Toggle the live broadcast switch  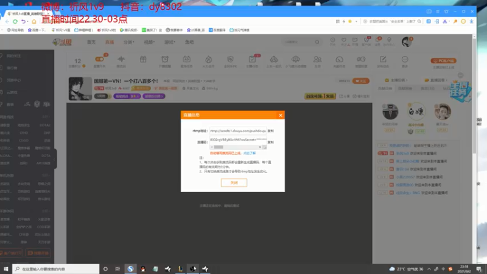pyautogui.click(x=99, y=59)
